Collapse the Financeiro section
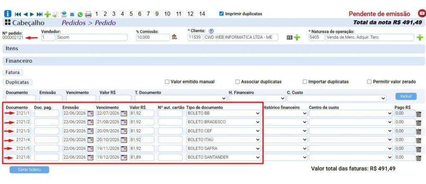The image size is (426, 184). coord(213,61)
